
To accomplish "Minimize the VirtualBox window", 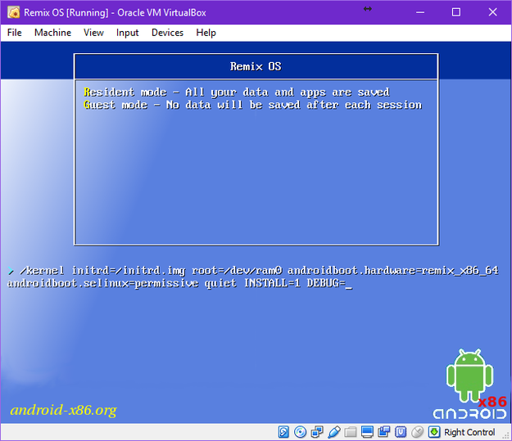I will point(420,12).
